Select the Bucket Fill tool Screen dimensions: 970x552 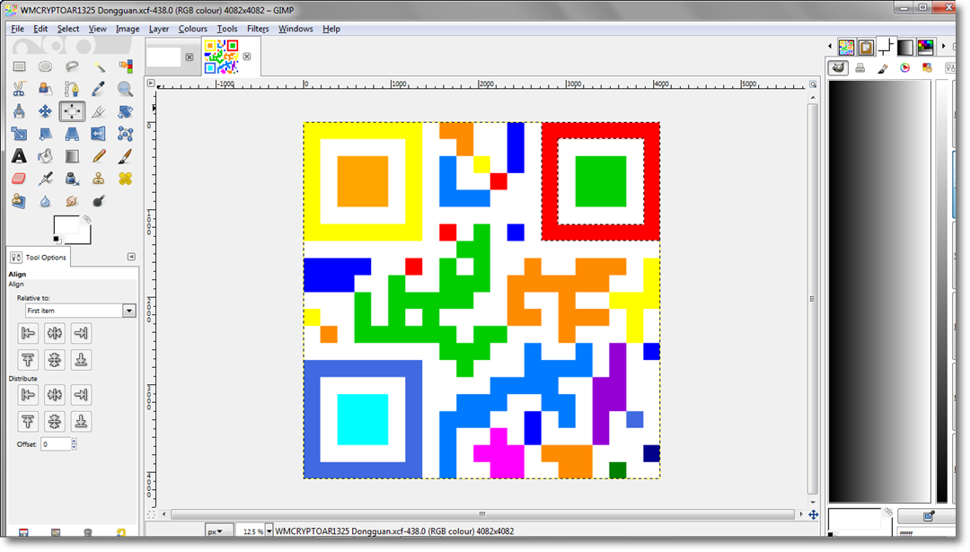tap(45, 156)
